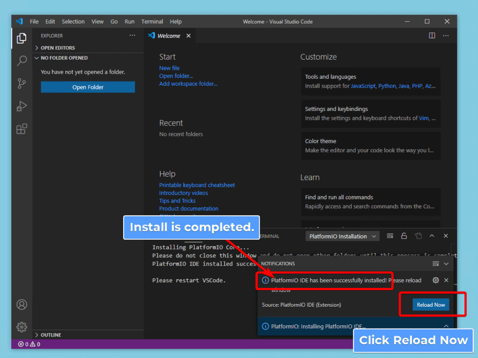The height and width of the screenshot is (358, 478).
Task: Open the File menu
Action: coord(34,21)
